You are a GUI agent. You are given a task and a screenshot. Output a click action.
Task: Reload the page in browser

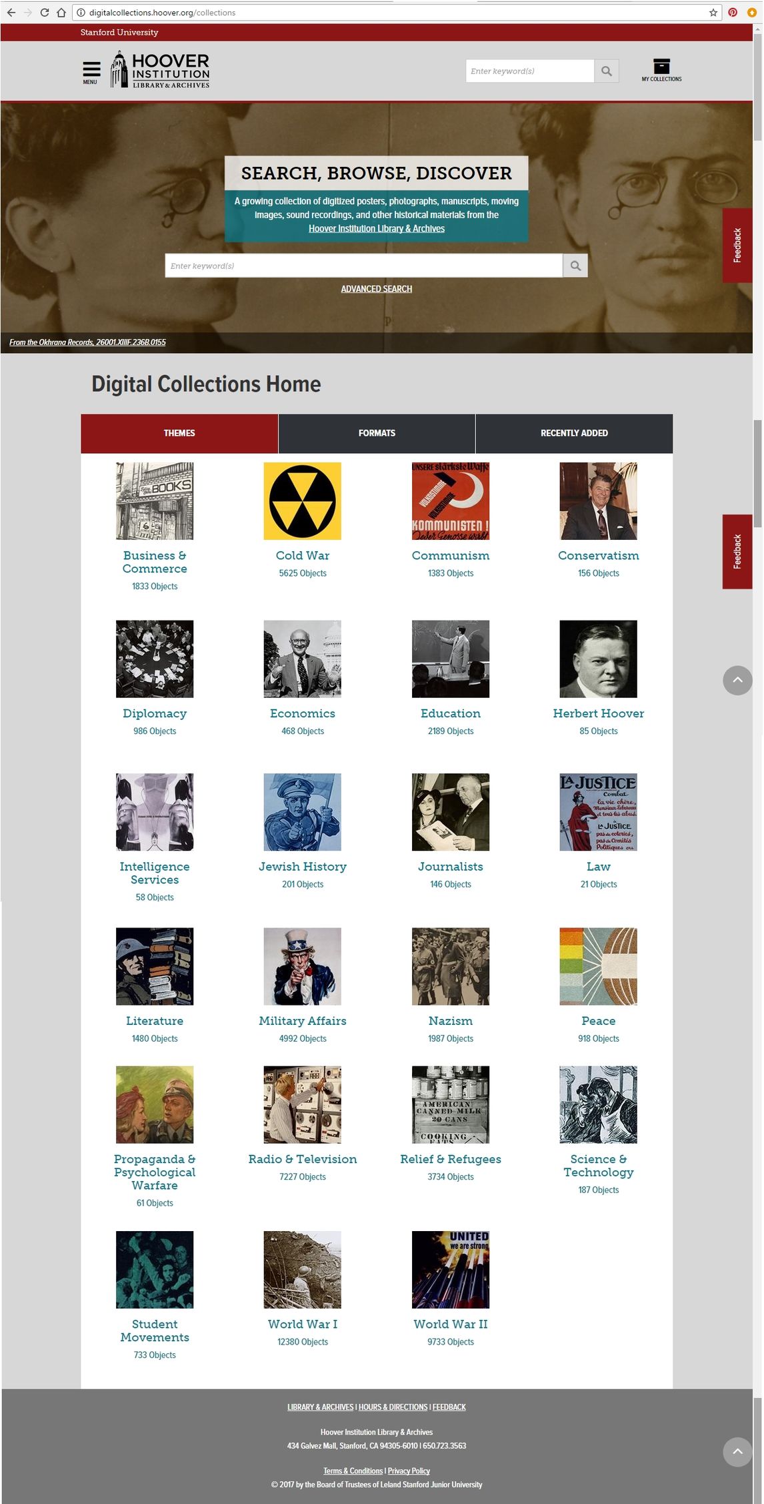45,12
